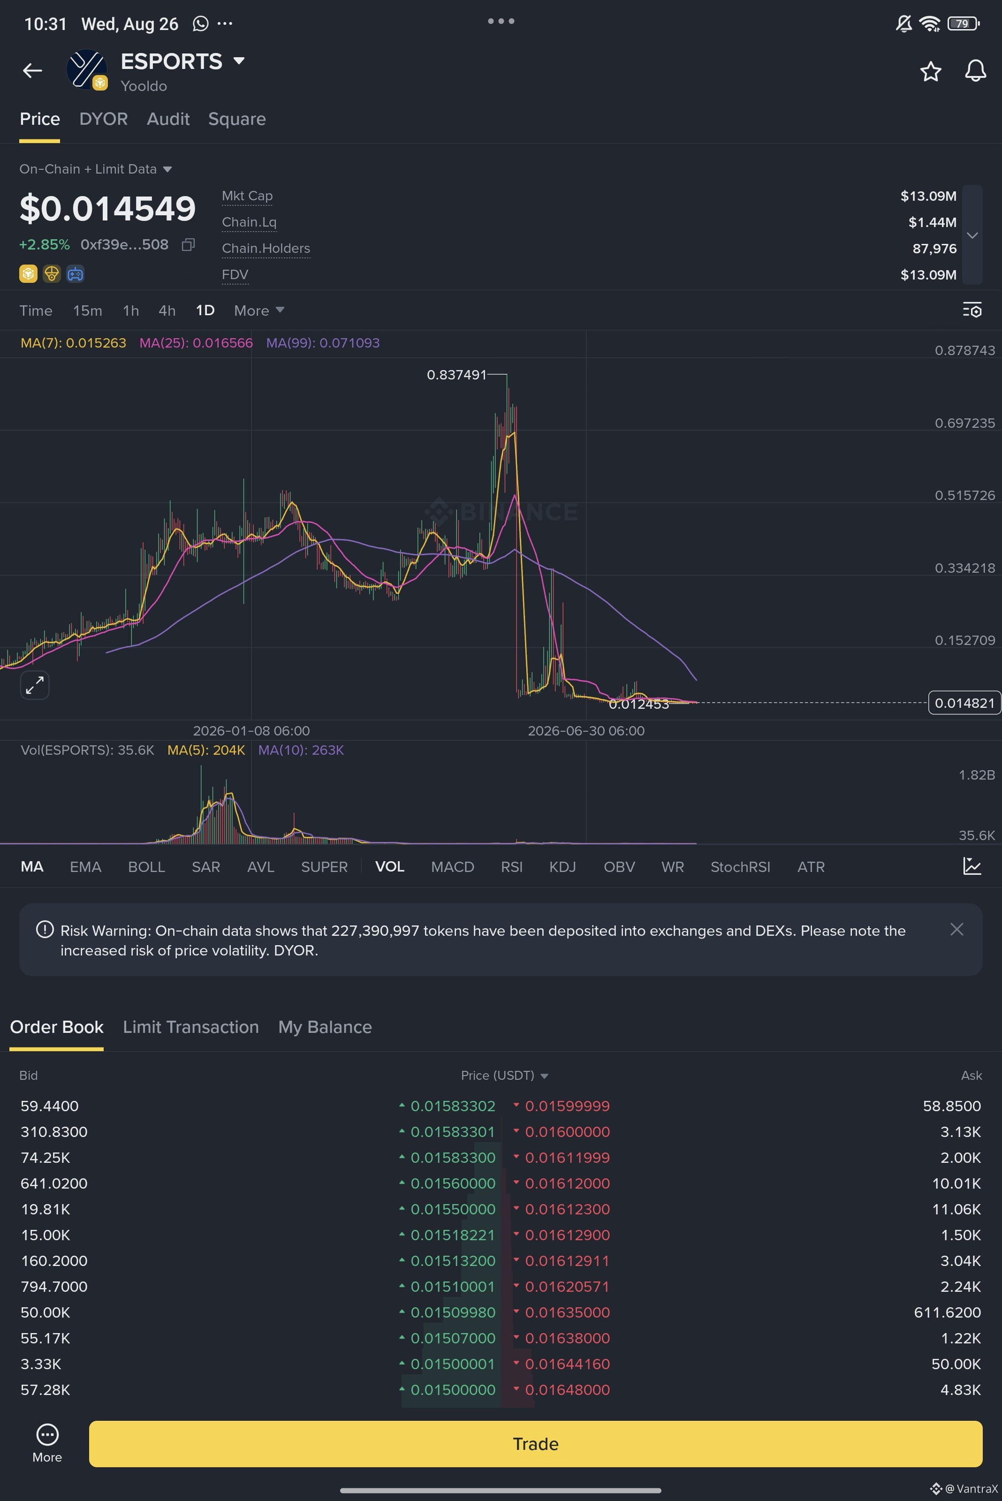Tap the WhatsApp notification icon

tap(201, 23)
